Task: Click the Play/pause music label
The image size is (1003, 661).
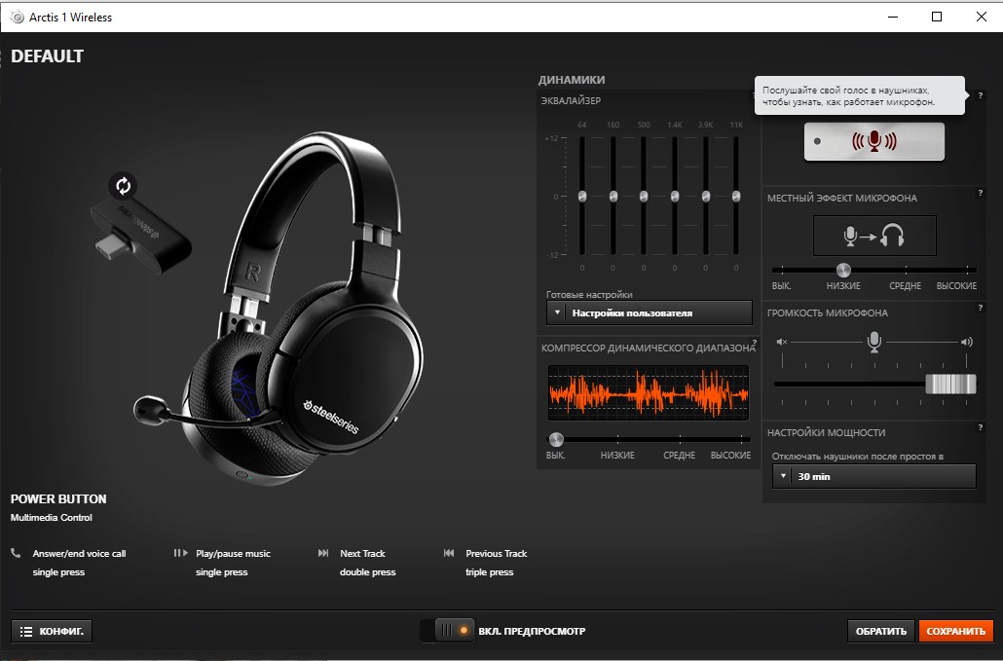Action: click(233, 554)
